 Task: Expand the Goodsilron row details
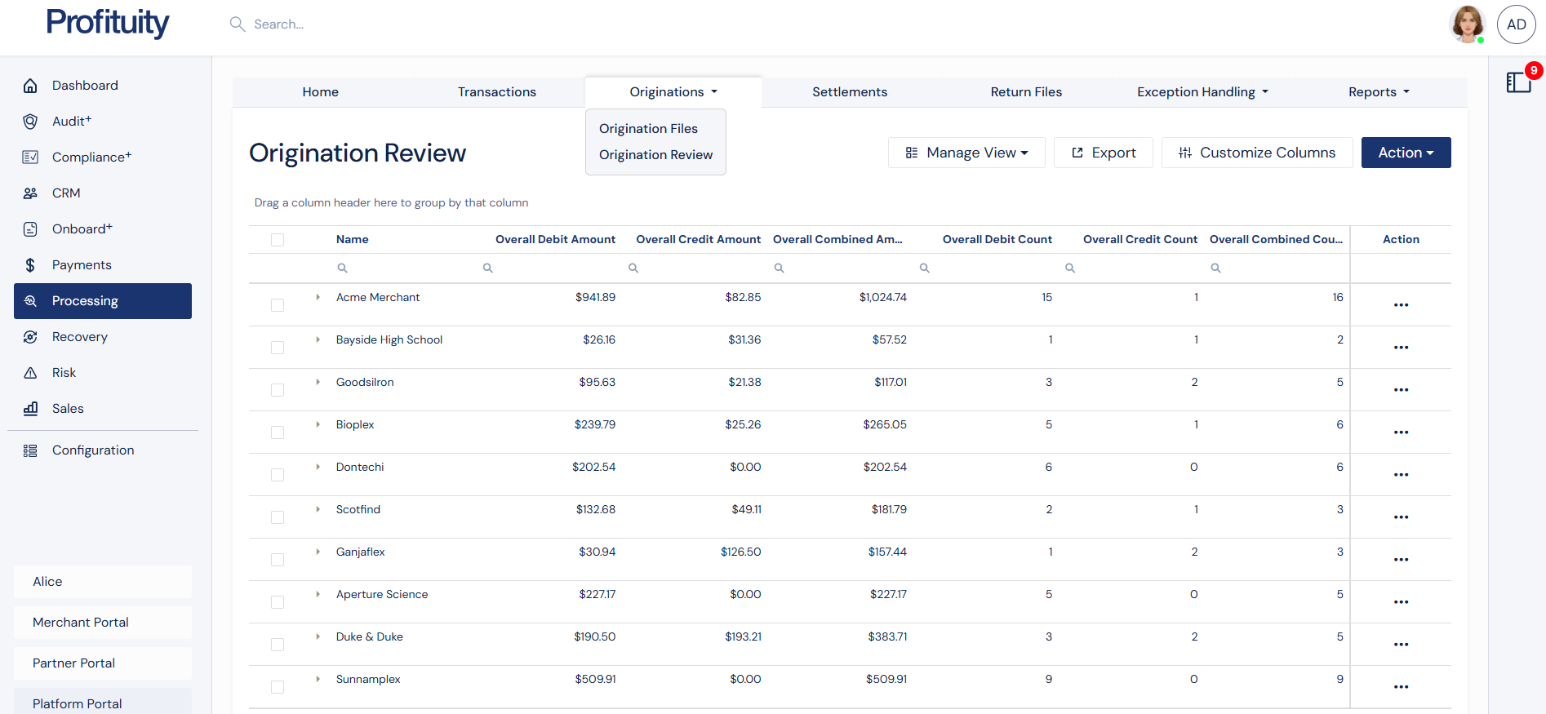(318, 382)
